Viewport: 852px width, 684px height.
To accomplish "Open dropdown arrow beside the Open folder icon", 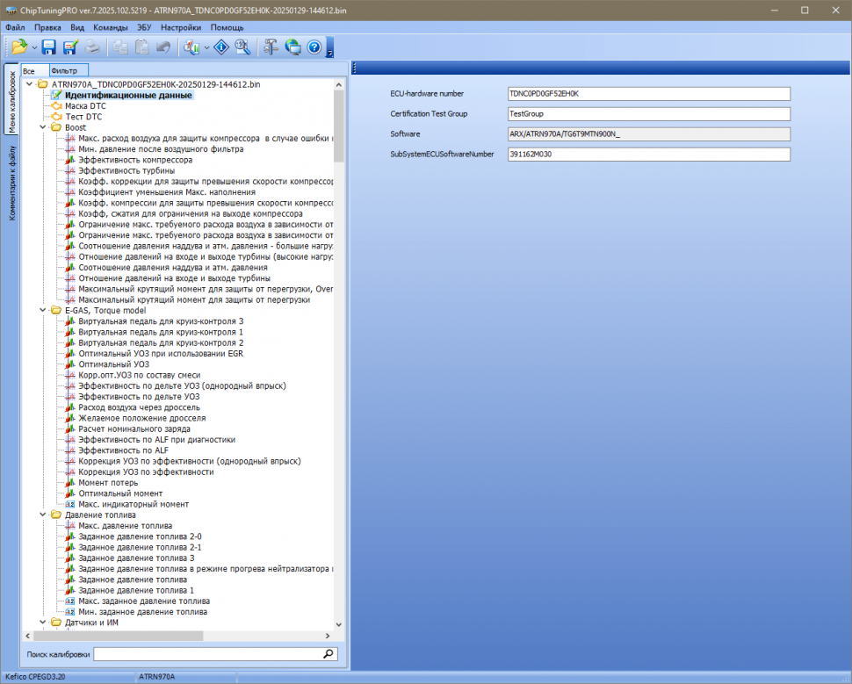I will 34,47.
